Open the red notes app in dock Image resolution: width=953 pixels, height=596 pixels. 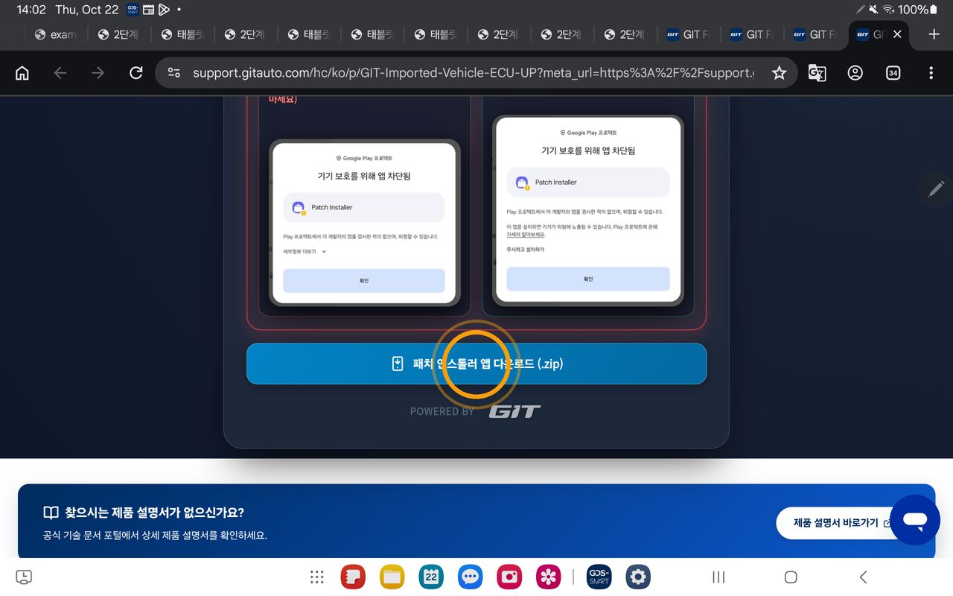[x=353, y=577]
